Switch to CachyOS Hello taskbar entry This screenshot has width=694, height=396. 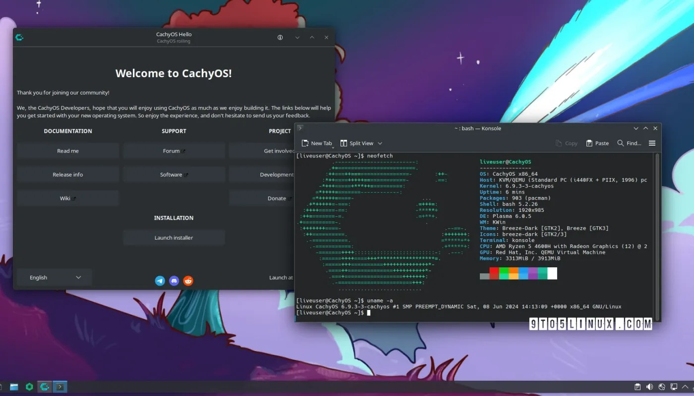(x=45, y=387)
